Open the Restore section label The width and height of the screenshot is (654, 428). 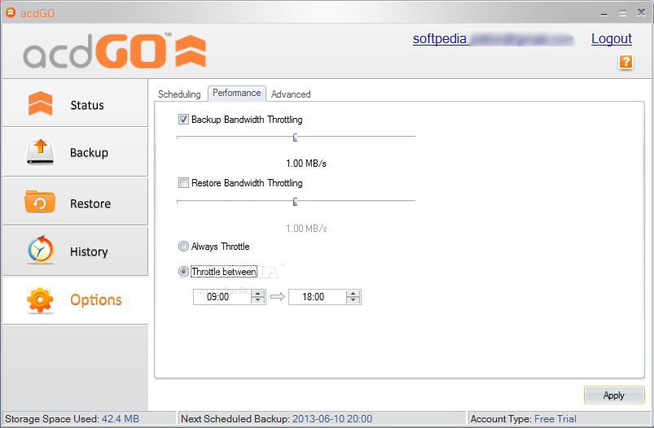90,203
